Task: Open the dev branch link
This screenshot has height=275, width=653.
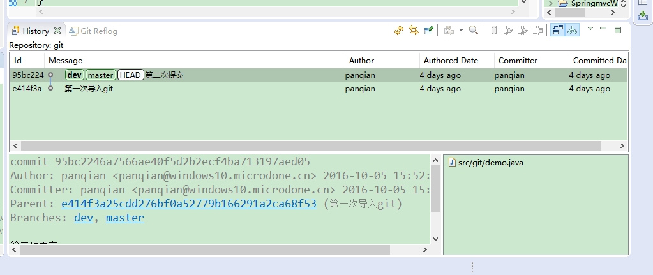Action: [x=84, y=218]
